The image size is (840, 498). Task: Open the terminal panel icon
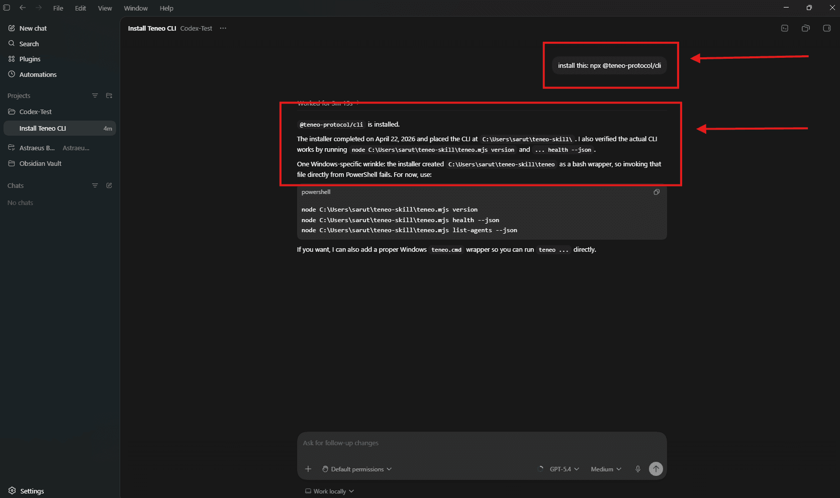[x=785, y=28]
